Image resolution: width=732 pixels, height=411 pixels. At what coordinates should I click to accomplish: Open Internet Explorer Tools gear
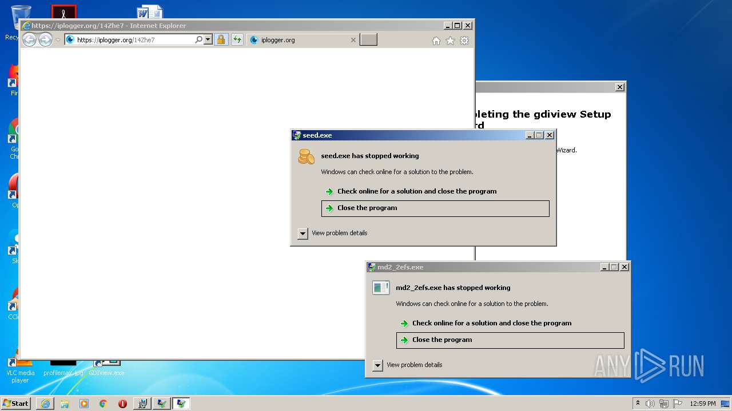click(464, 41)
